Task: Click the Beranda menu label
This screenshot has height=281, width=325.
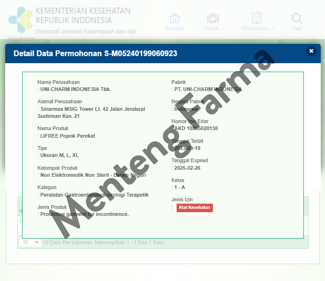Action: coord(175,28)
